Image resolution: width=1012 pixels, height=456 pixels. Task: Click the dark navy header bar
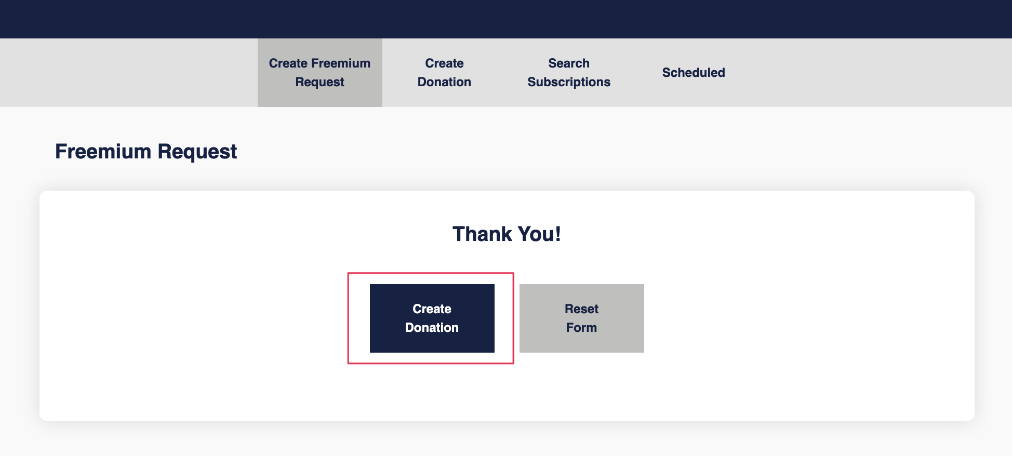[506, 19]
